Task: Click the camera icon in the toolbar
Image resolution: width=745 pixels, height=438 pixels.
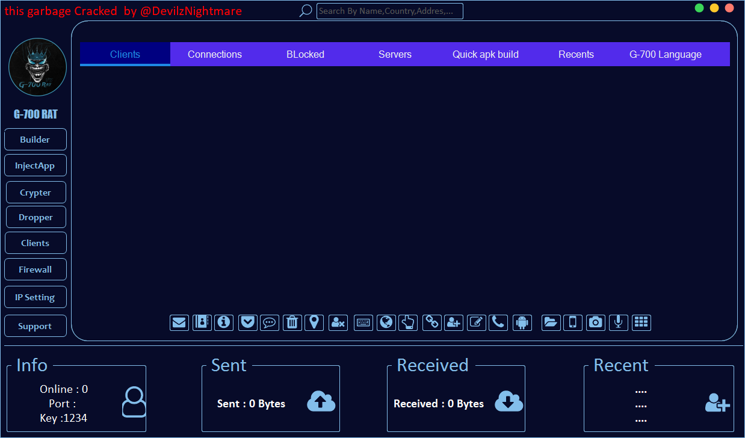Action: 595,322
